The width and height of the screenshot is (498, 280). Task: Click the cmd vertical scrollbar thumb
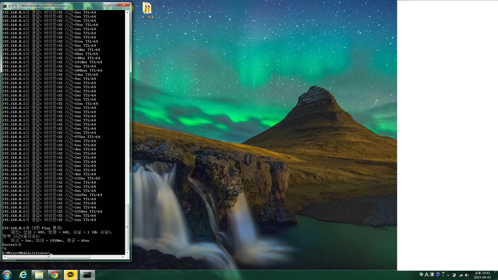click(127, 227)
